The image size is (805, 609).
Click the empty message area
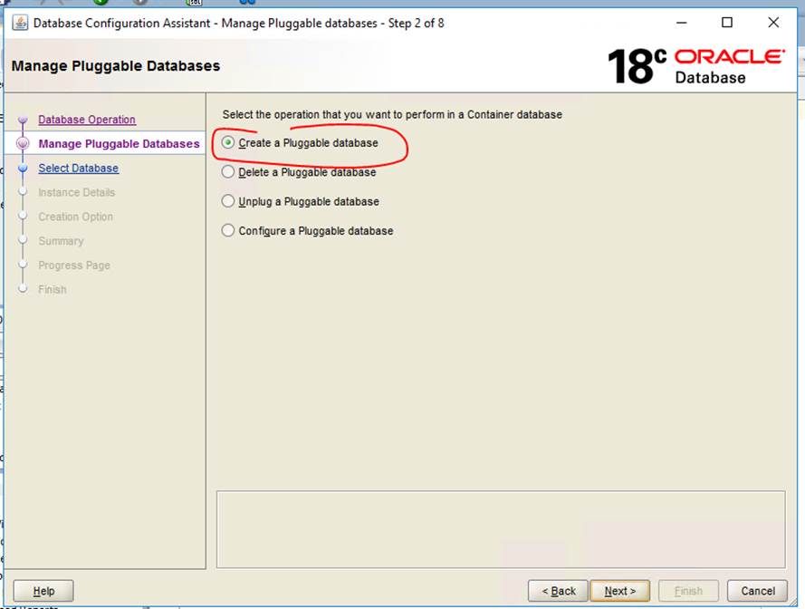pos(501,529)
